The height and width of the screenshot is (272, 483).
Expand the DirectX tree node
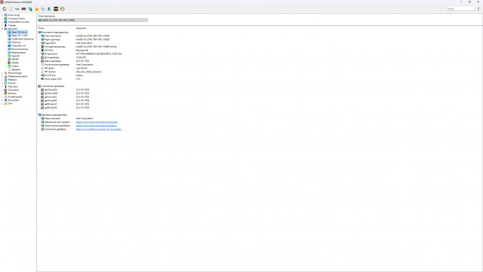pyautogui.click(x=2, y=83)
